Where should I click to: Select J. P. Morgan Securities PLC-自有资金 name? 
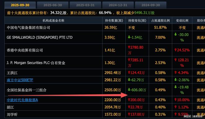36,63
